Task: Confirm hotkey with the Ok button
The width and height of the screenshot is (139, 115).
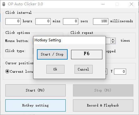Action: [55, 69]
